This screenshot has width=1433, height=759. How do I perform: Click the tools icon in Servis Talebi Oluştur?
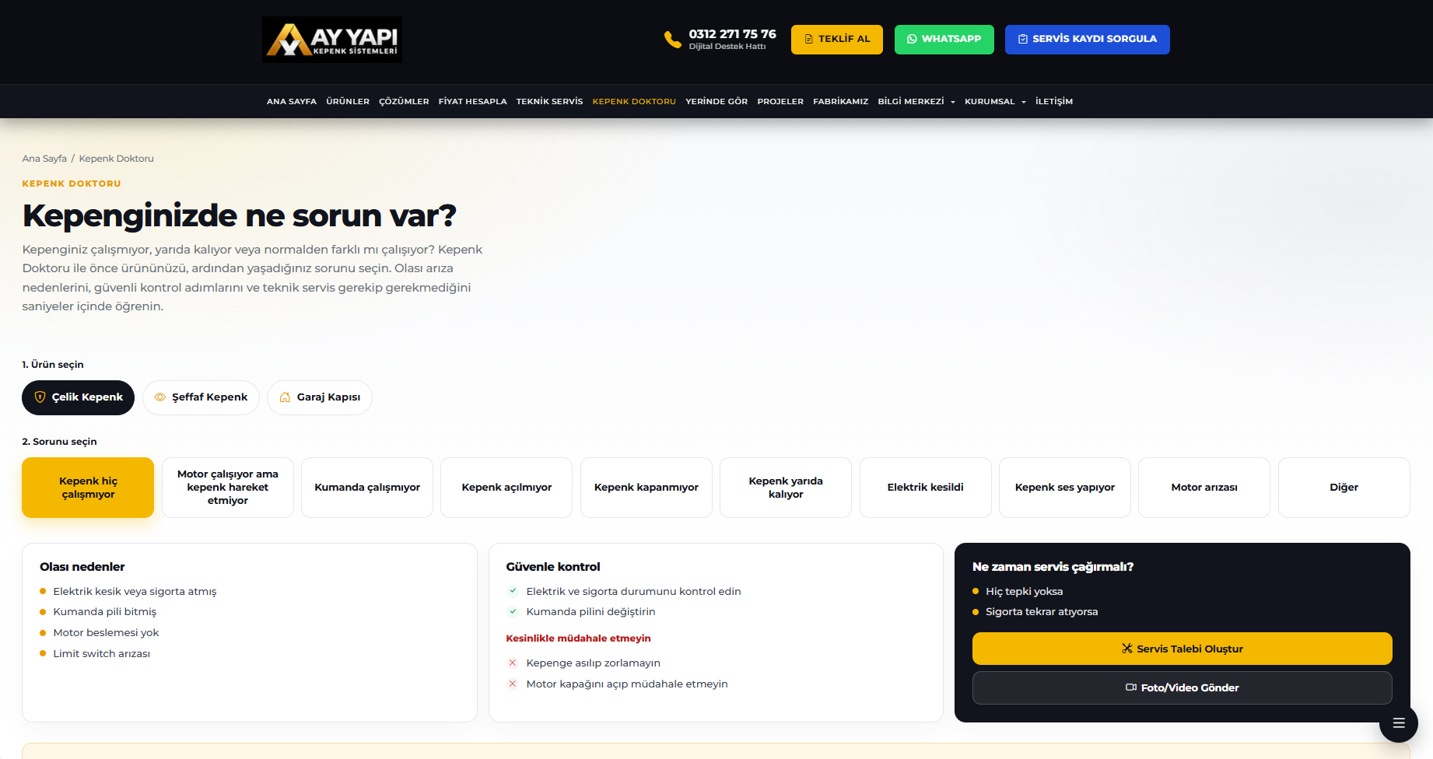click(x=1126, y=649)
